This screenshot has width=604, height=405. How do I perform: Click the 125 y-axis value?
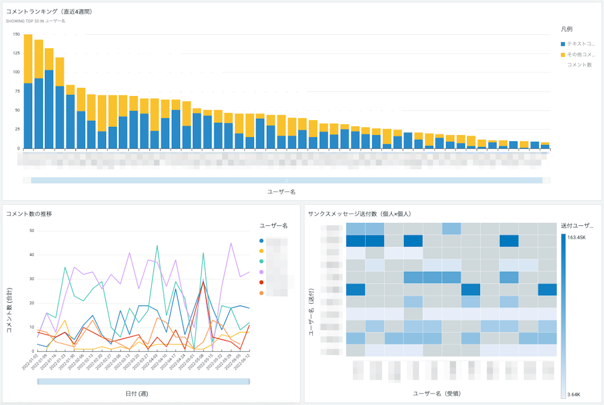coord(16,53)
